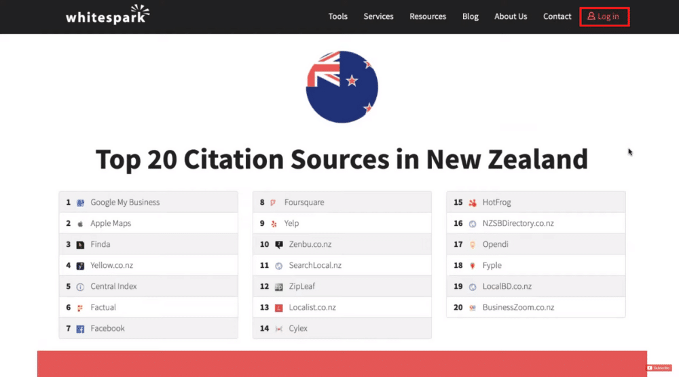
Task: Click the Foursquare icon
Action: 273,203
